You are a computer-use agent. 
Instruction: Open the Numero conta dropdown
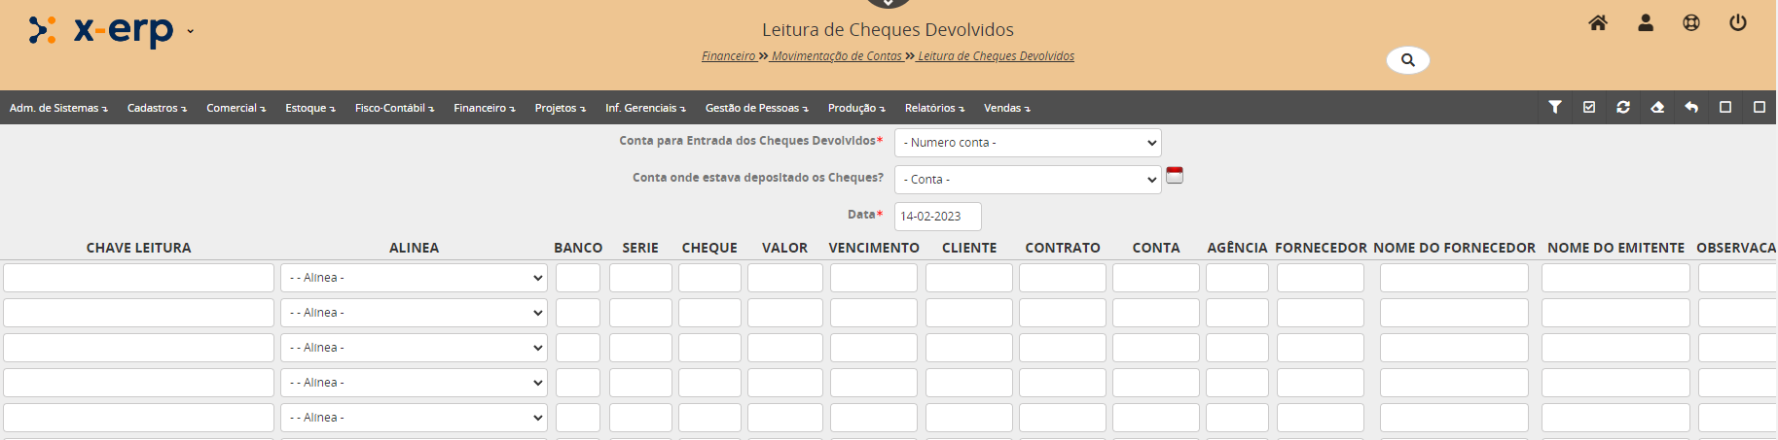[1027, 143]
